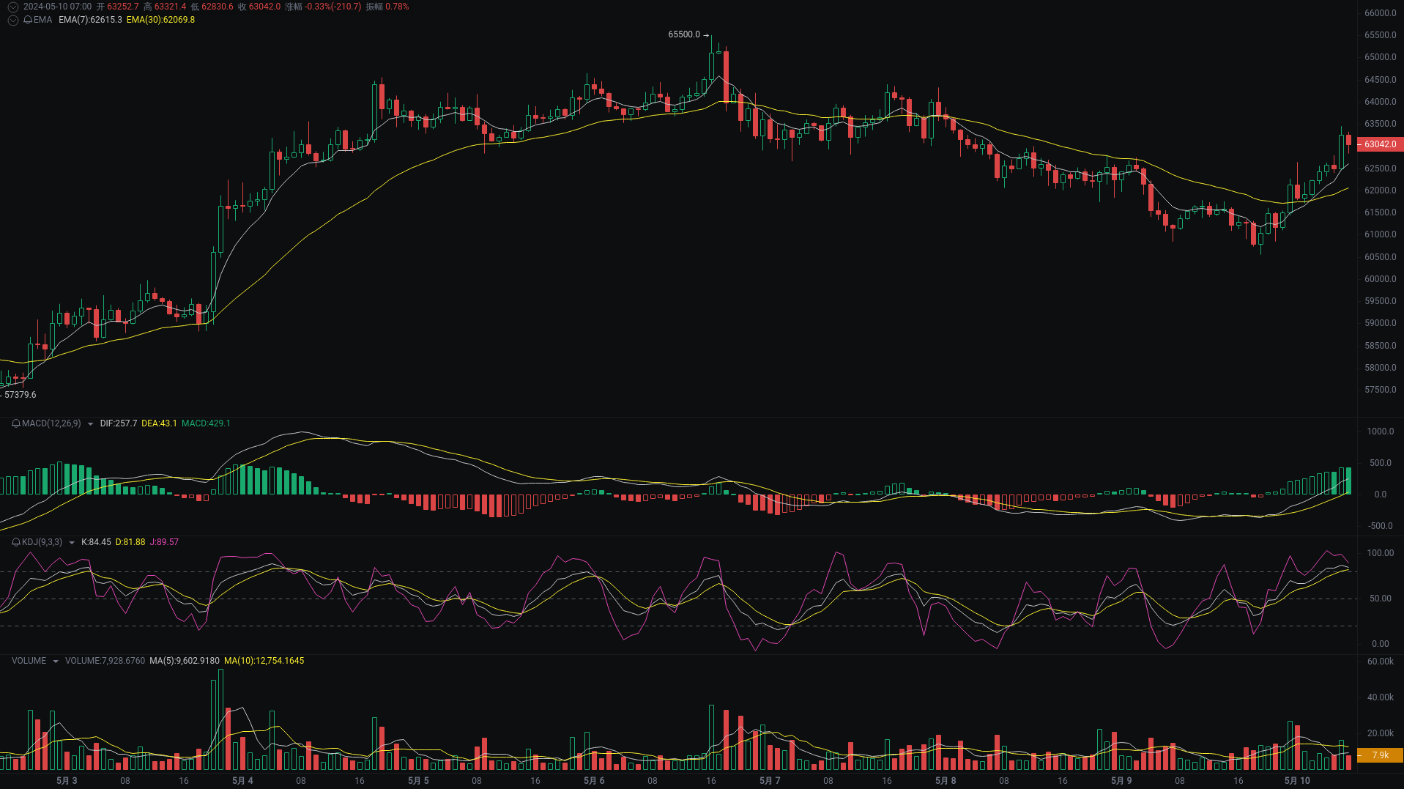Click the yellow DEA:43.1 colored value
Viewport: 1404px width, 789px height.
(x=160, y=423)
